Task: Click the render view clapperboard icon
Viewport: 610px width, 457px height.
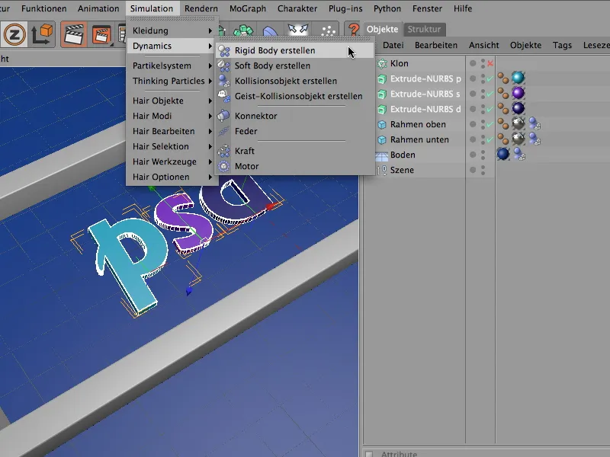Action: click(73, 35)
